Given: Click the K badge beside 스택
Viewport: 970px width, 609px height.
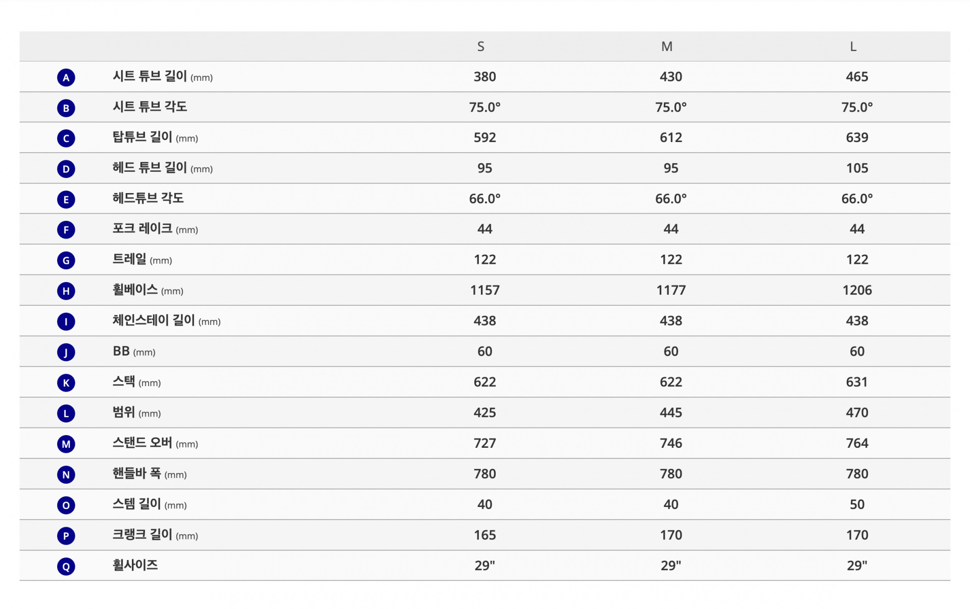Looking at the screenshot, I should point(66,383).
